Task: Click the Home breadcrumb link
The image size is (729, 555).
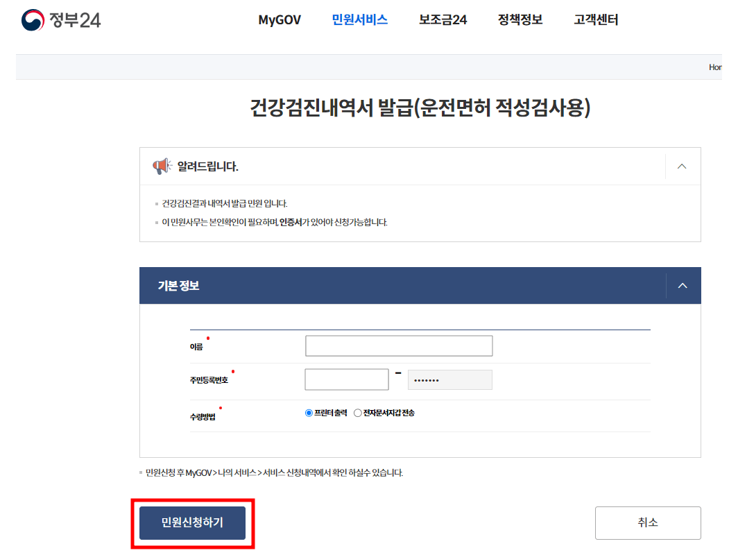Action: [716, 67]
